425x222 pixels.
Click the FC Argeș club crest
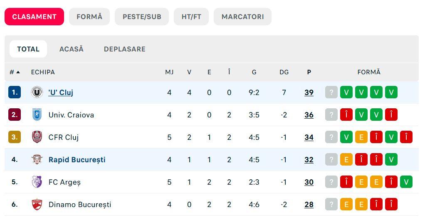pos(37,182)
